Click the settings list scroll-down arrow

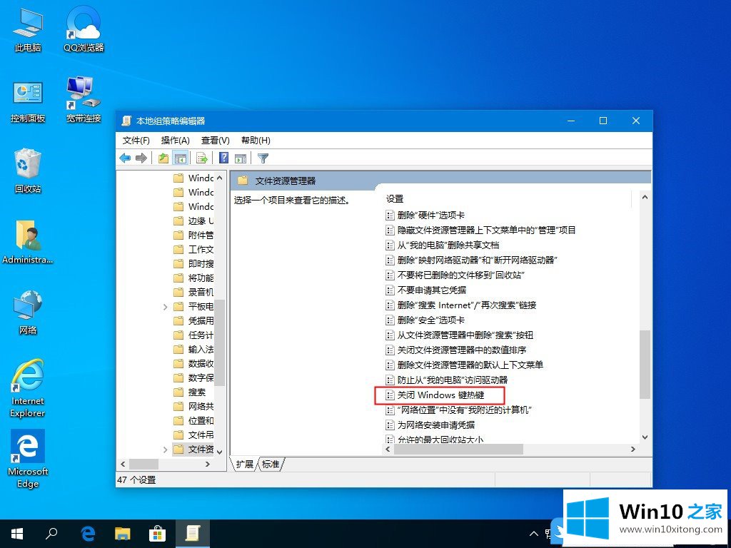pos(645,437)
